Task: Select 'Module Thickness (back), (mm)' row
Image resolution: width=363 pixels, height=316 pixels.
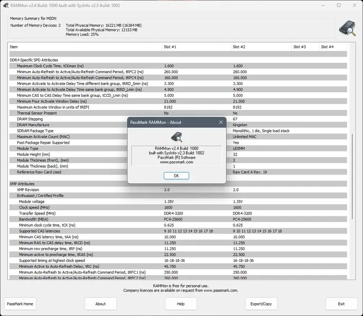Action: point(178,166)
